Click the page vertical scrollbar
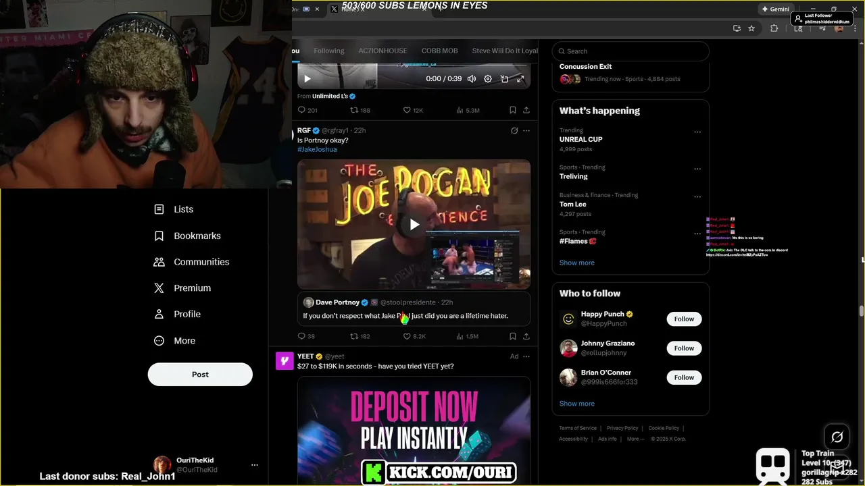 click(861, 310)
